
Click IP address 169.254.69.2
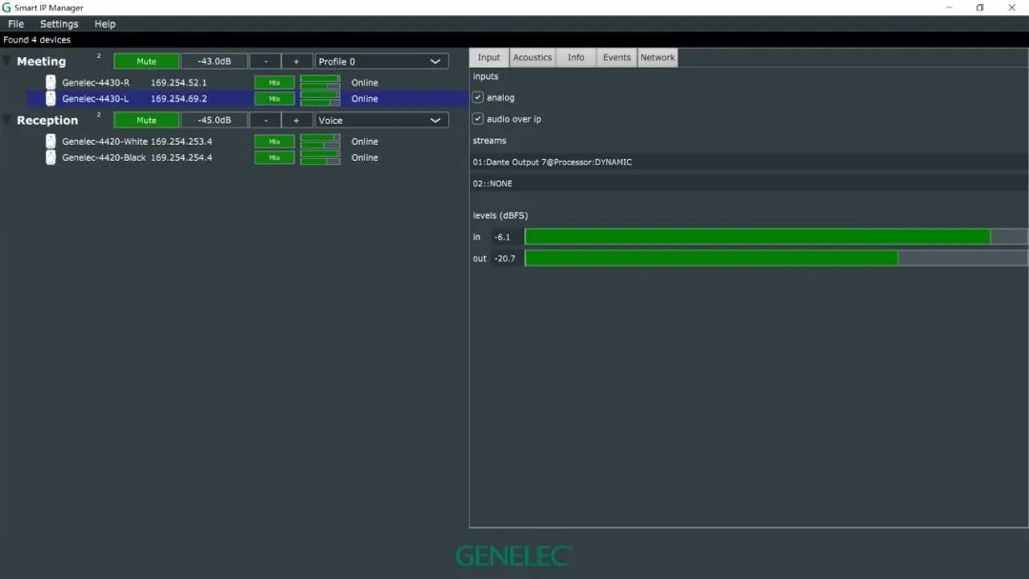click(x=178, y=98)
